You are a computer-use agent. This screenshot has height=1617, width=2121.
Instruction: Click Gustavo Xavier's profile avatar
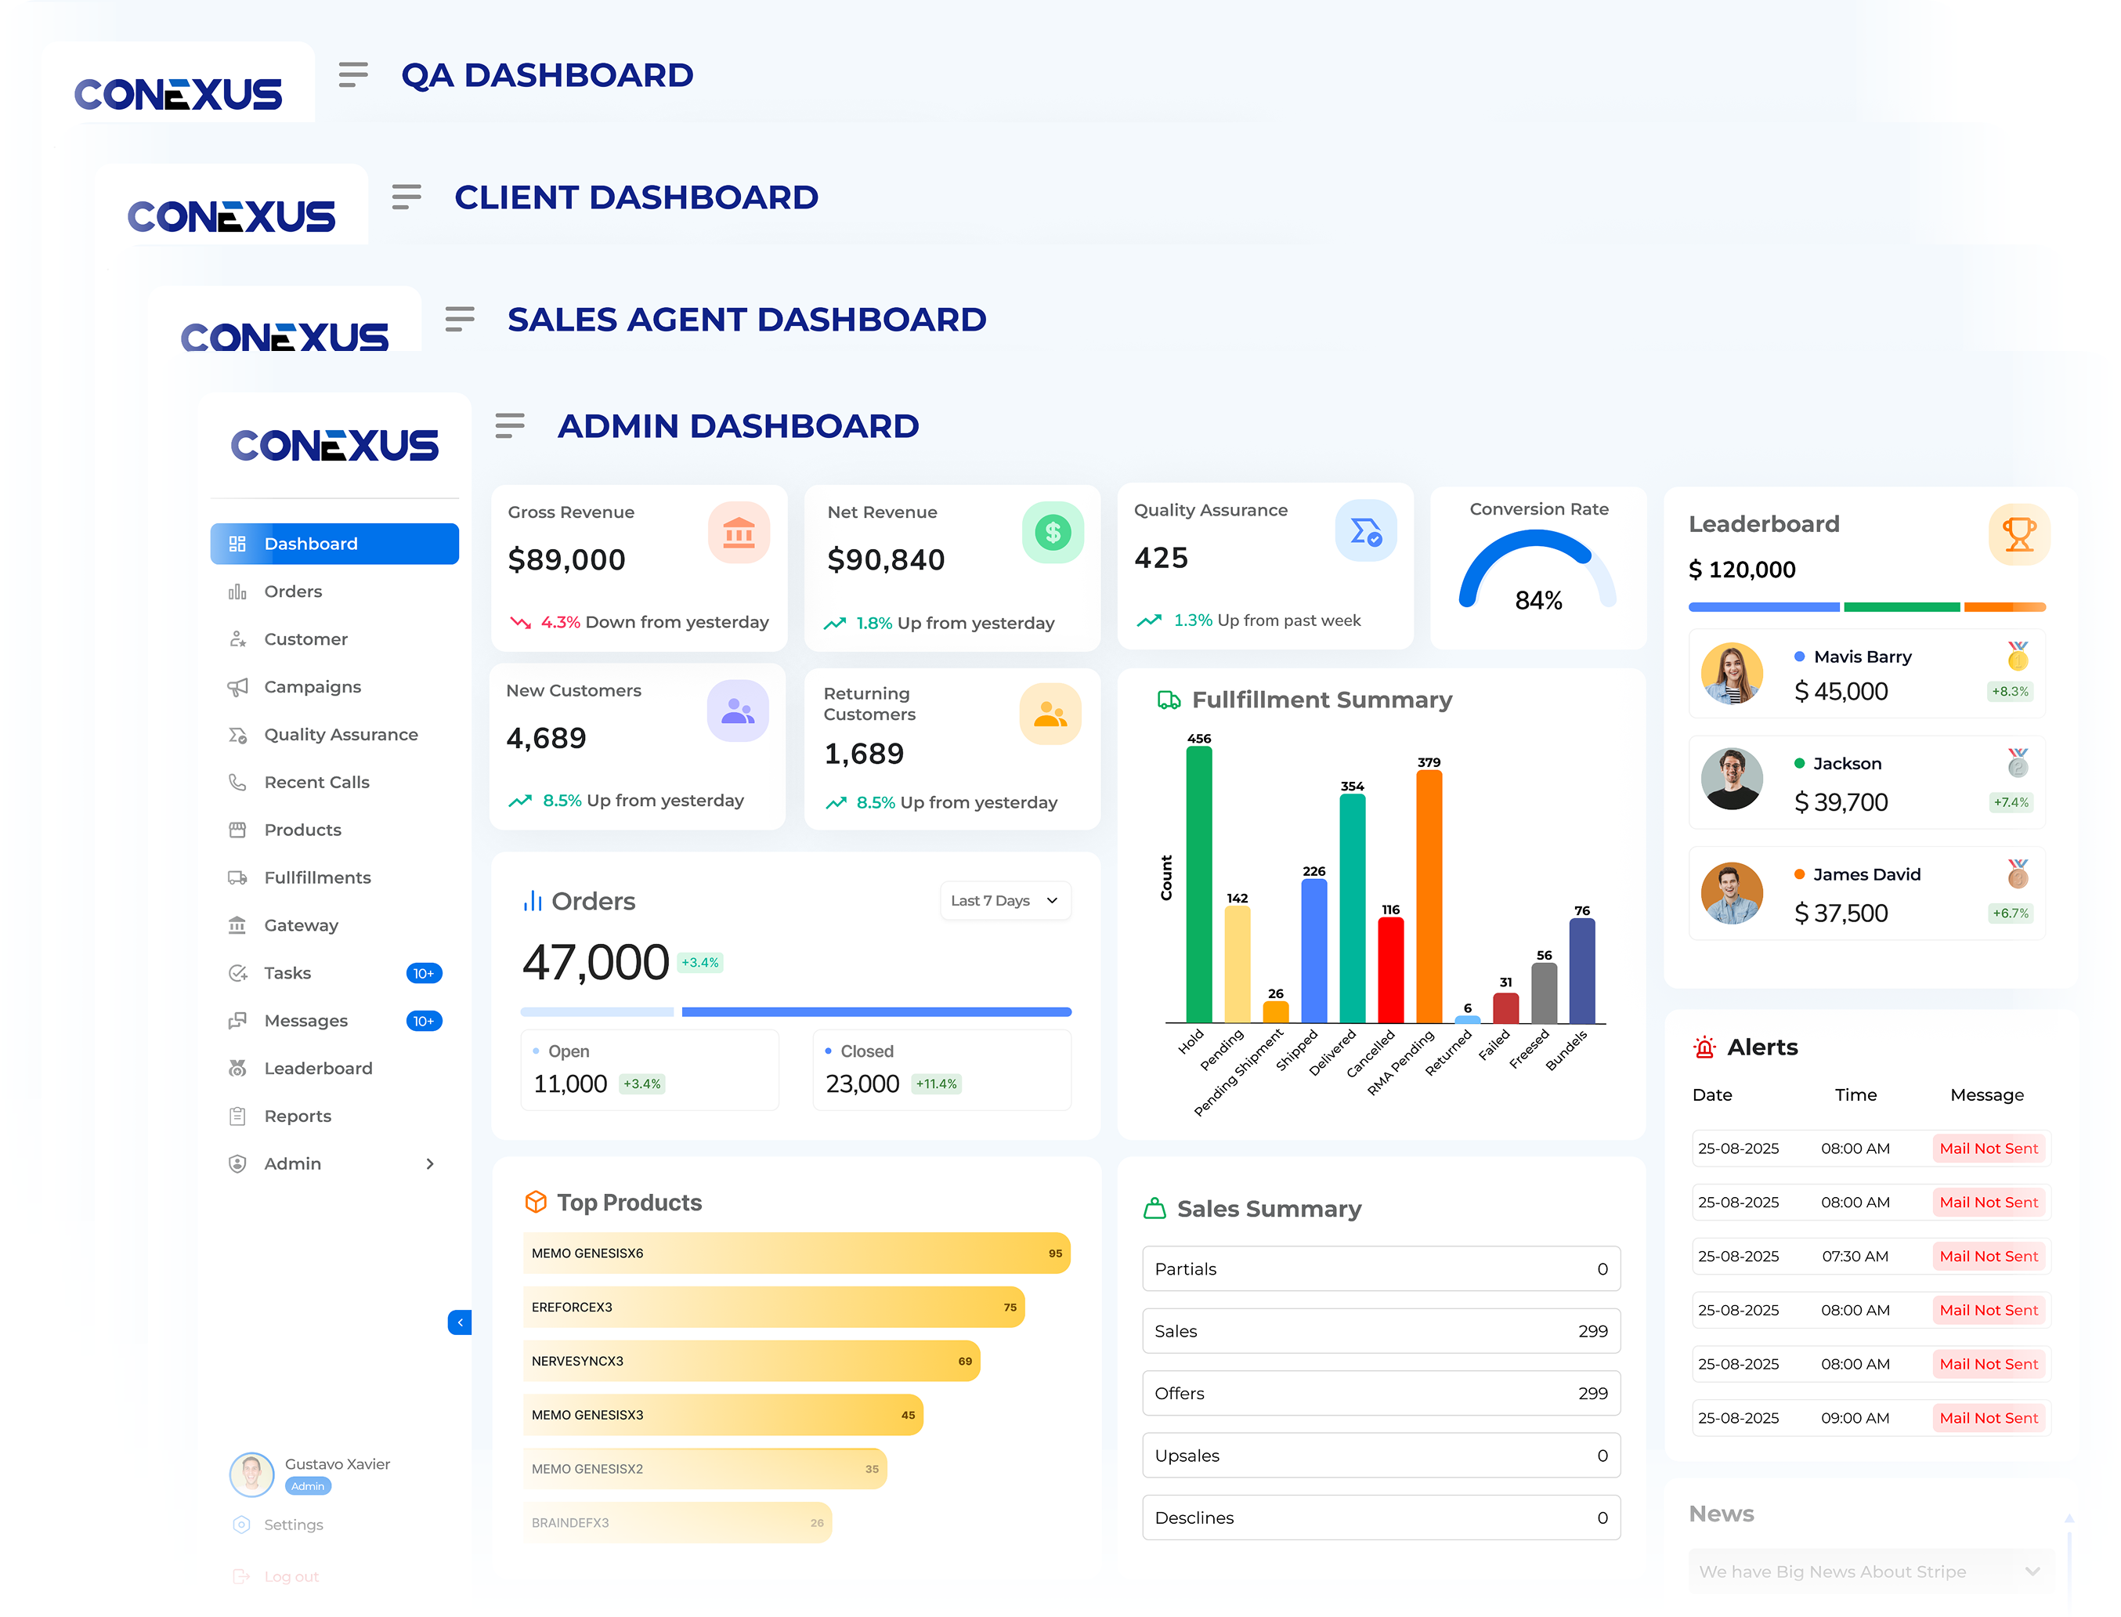pos(251,1473)
